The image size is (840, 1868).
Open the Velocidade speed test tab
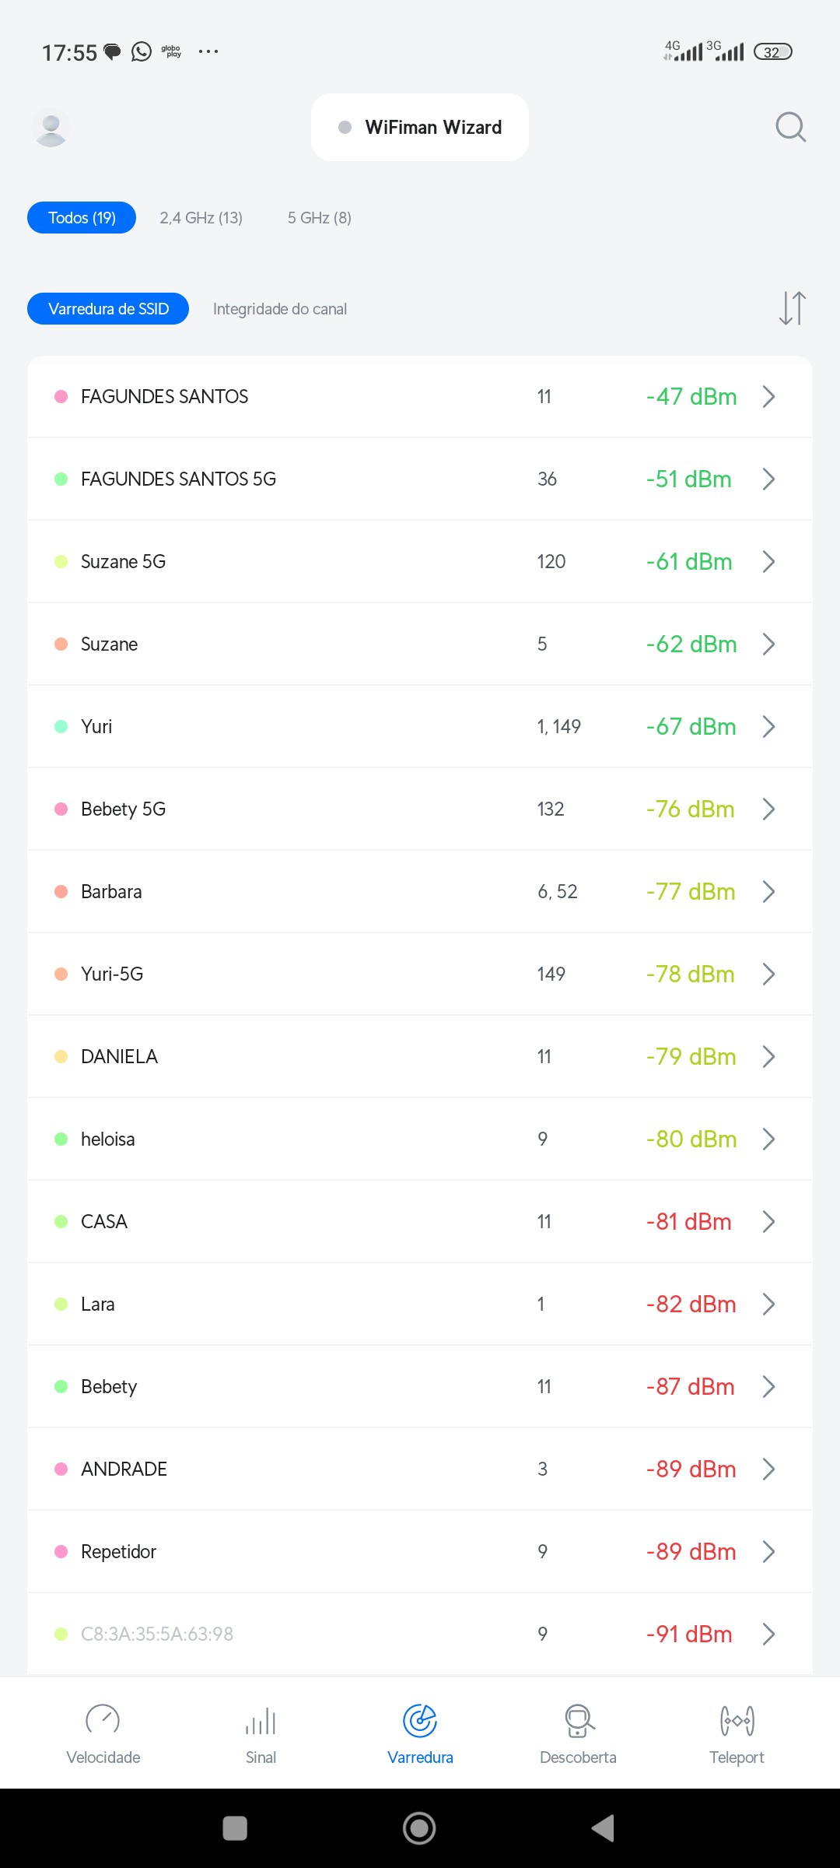(103, 1734)
